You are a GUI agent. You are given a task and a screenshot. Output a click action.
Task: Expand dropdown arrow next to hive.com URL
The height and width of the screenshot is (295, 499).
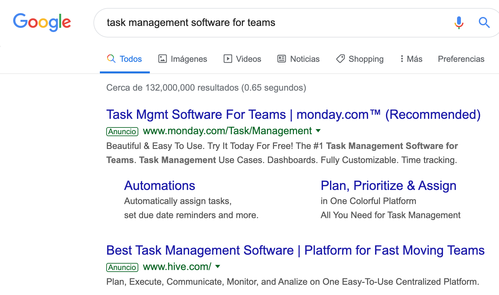click(x=218, y=266)
